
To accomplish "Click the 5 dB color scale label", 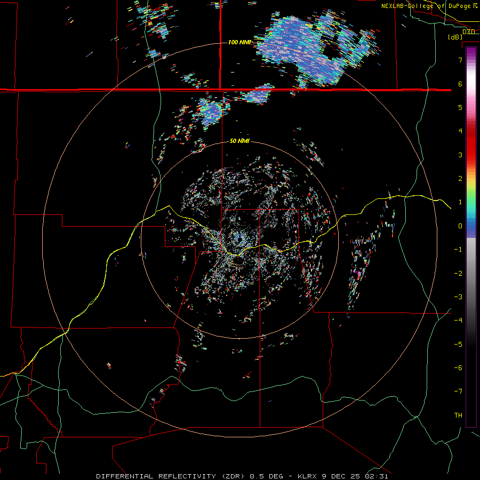I will [x=460, y=107].
